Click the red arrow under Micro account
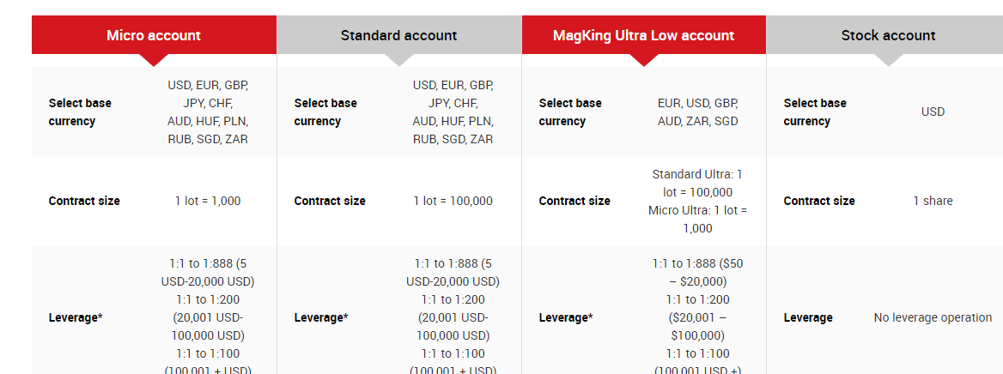 tap(154, 60)
